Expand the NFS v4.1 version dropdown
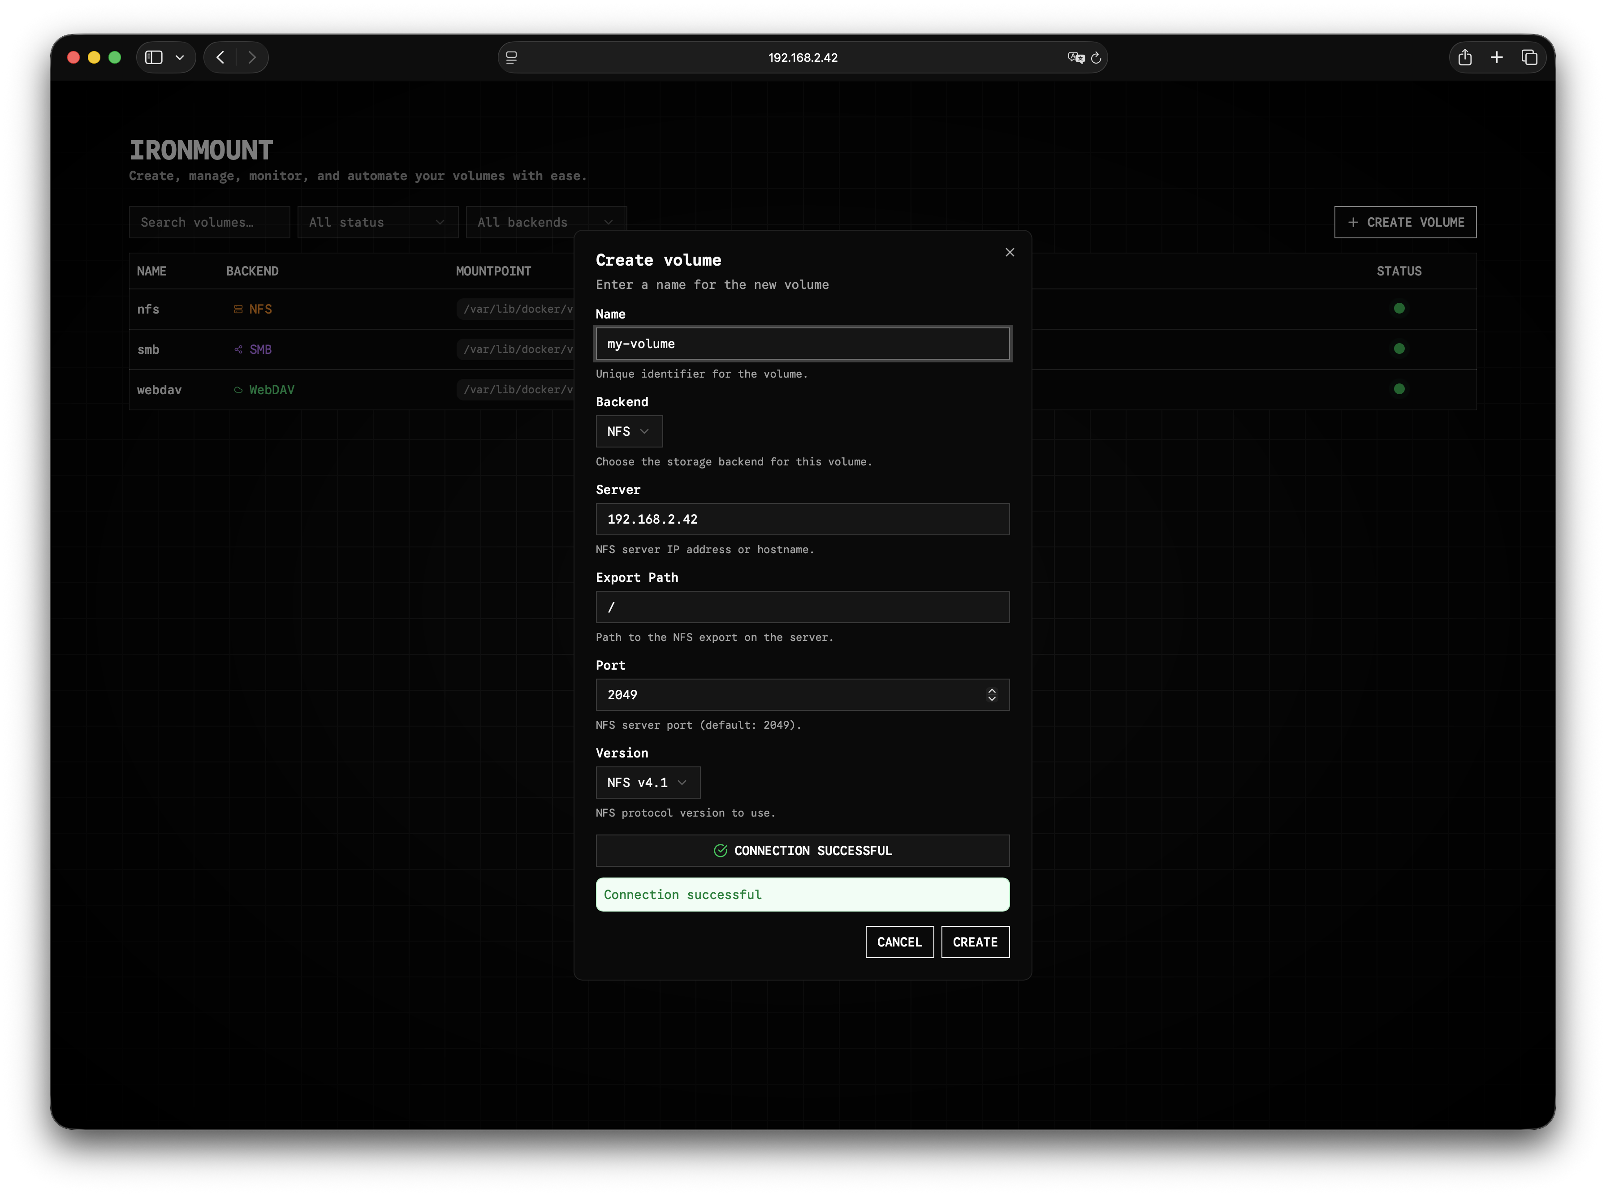This screenshot has height=1196, width=1606. 648,783
